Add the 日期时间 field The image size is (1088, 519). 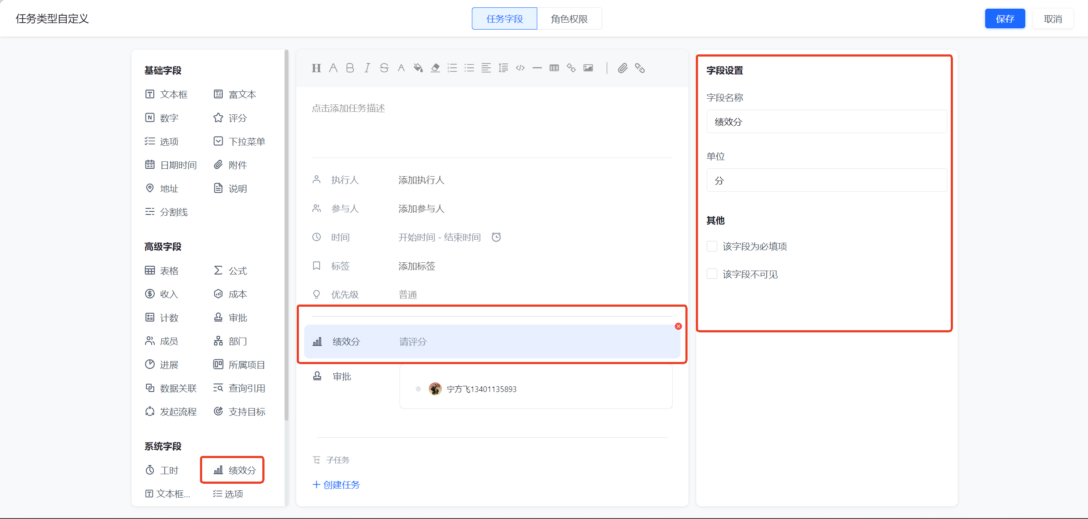pyautogui.click(x=171, y=165)
